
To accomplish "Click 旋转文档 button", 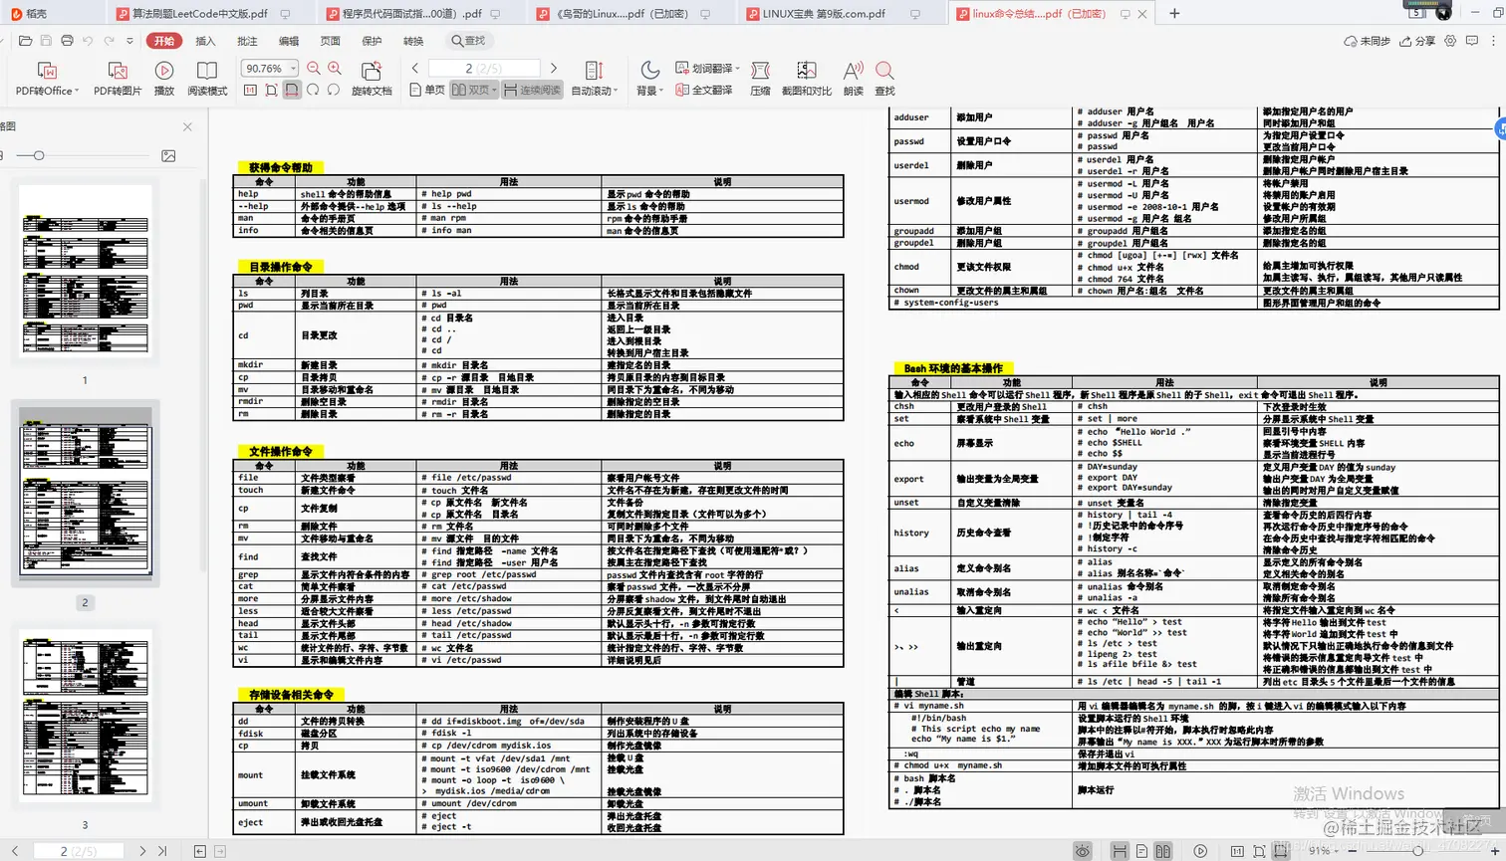I will coord(372,80).
